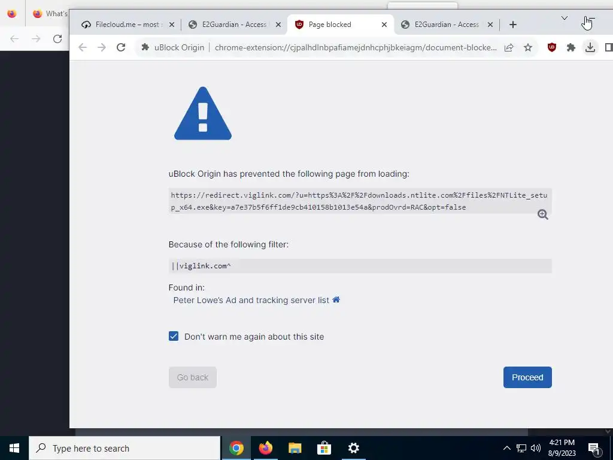Open the Chrome side panel icon
This screenshot has height=460, width=613.
click(x=609, y=47)
